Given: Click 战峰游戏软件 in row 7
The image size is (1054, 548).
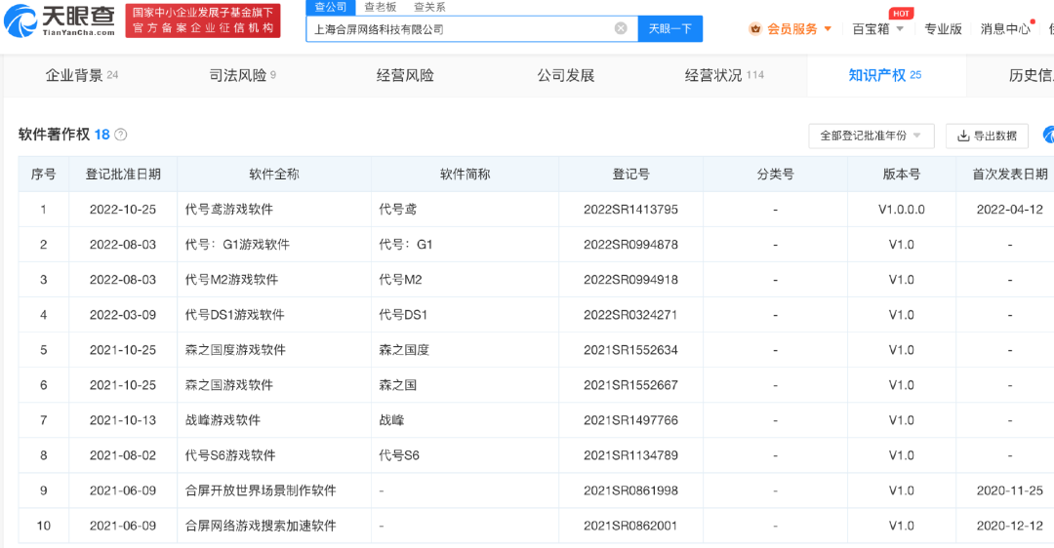Looking at the screenshot, I should click(223, 419).
